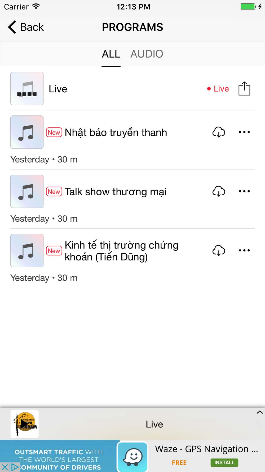
Task: Close the Waze ad banner
Action: pyautogui.click(x=5, y=467)
